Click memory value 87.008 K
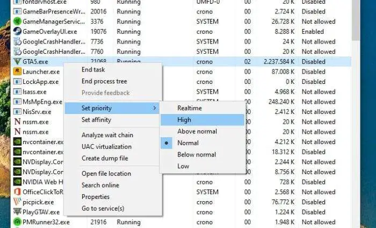This screenshot has width=376, height=228. 283,72
